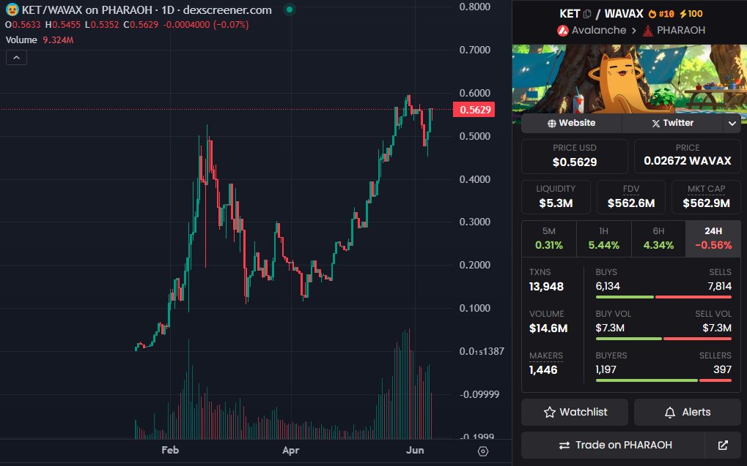747x466 pixels.
Task: Click the OHLC values line in legend
Action: [127, 25]
